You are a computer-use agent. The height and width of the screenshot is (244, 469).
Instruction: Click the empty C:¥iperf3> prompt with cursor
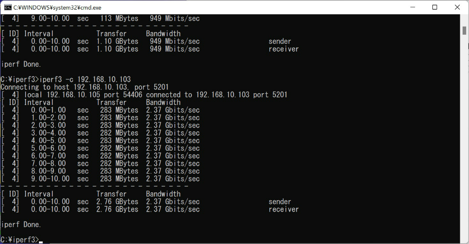pos(22,239)
